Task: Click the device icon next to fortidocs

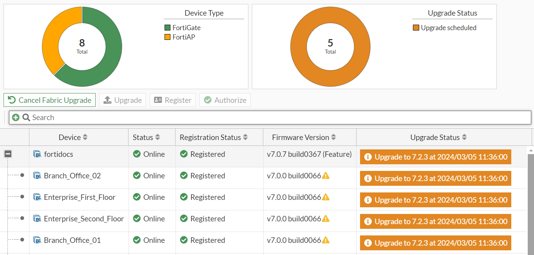Action: pyautogui.click(x=38, y=154)
